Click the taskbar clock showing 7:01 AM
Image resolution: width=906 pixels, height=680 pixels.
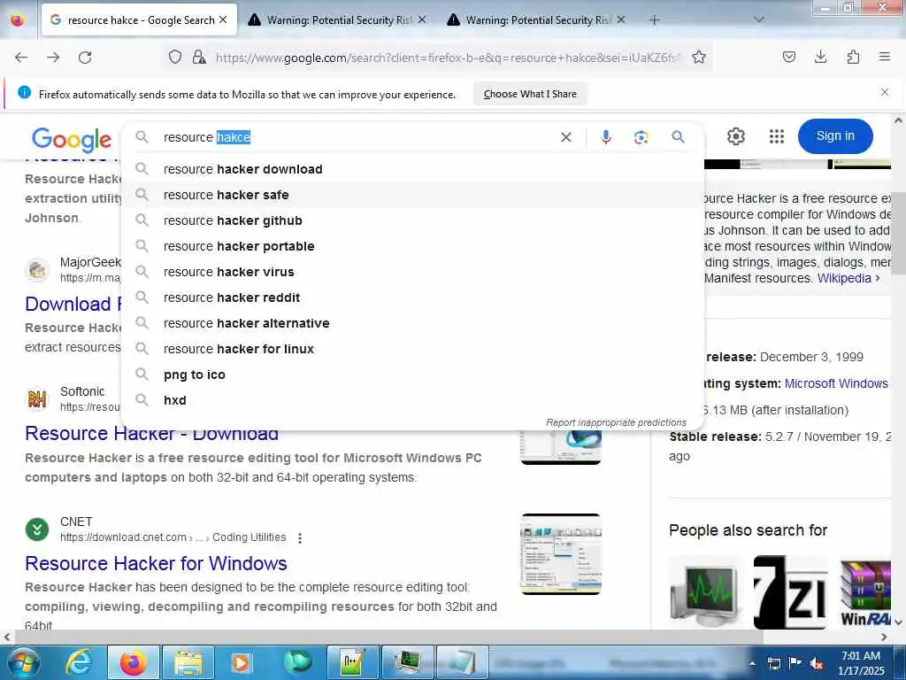[x=861, y=663]
